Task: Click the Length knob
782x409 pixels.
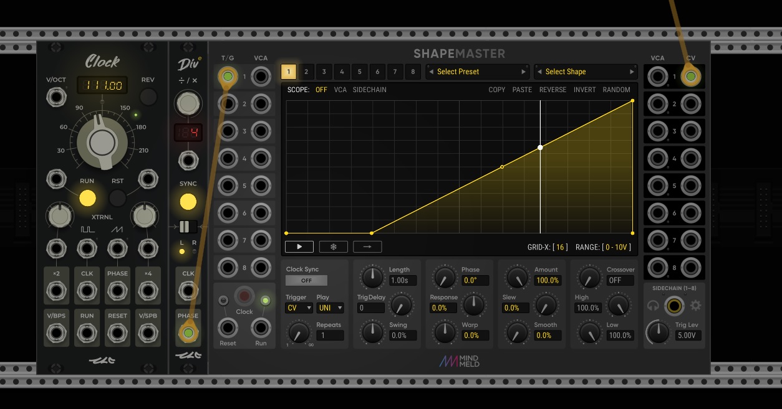Action: click(x=372, y=278)
